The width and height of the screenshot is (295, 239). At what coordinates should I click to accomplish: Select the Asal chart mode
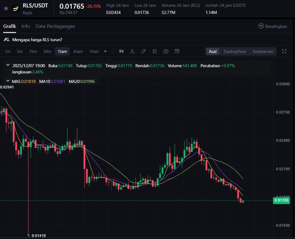point(212,51)
